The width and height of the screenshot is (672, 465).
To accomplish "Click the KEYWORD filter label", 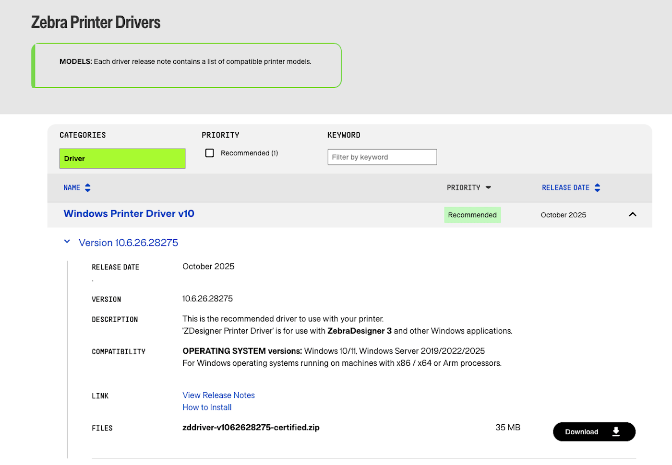I will tap(344, 135).
